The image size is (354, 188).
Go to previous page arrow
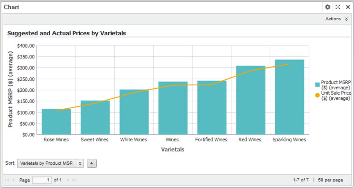[x=13, y=180]
